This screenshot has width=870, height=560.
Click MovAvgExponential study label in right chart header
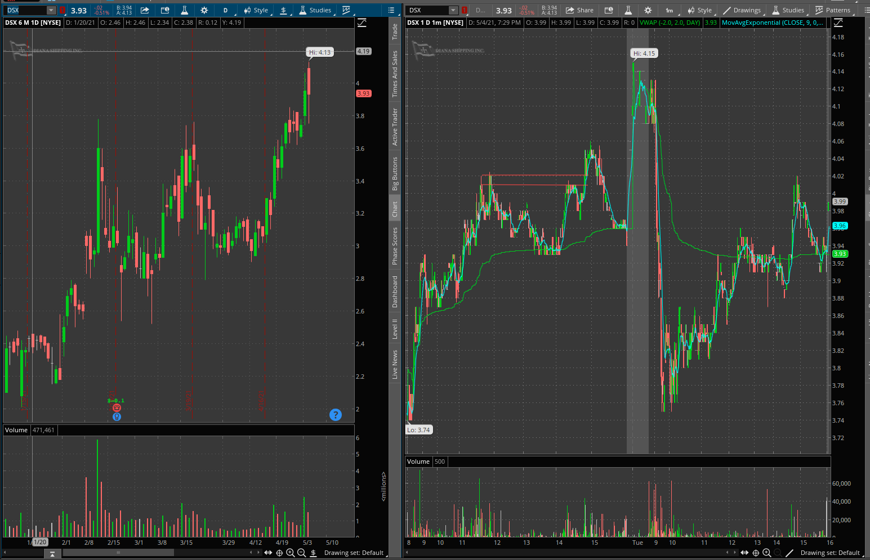click(x=773, y=23)
